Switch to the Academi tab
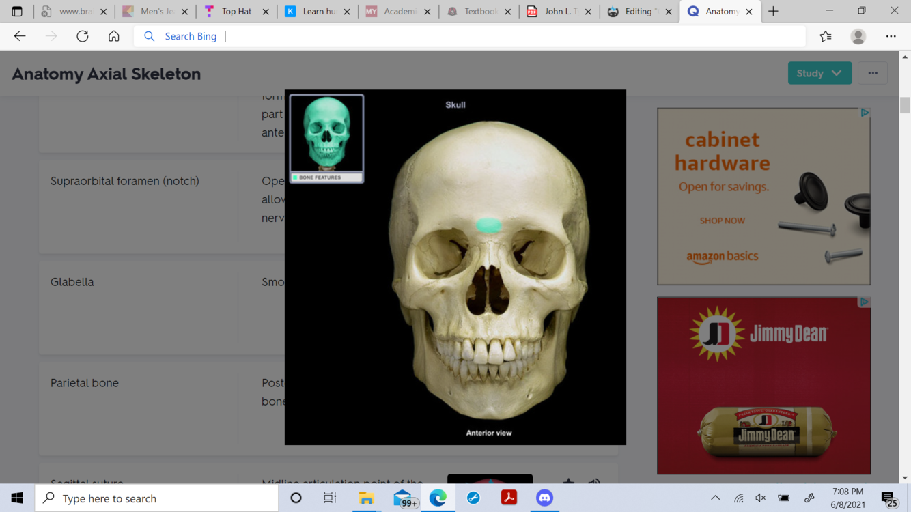Screen dimensions: 911x512 click(x=398, y=12)
